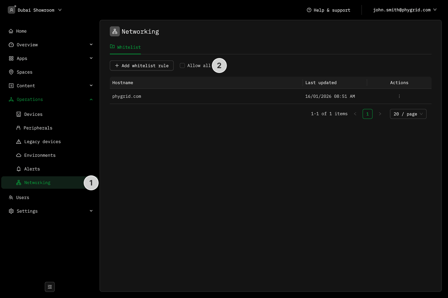448x298 pixels.
Task: Click the Alerts bell icon
Action: coord(19,169)
